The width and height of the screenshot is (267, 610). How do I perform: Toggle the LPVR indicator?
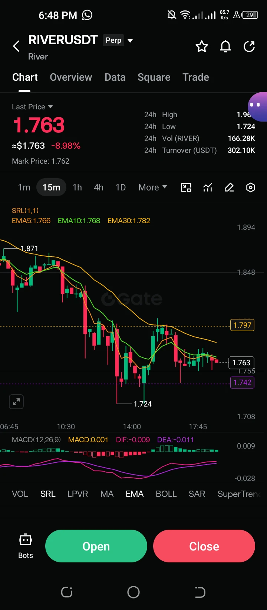pyautogui.click(x=78, y=494)
